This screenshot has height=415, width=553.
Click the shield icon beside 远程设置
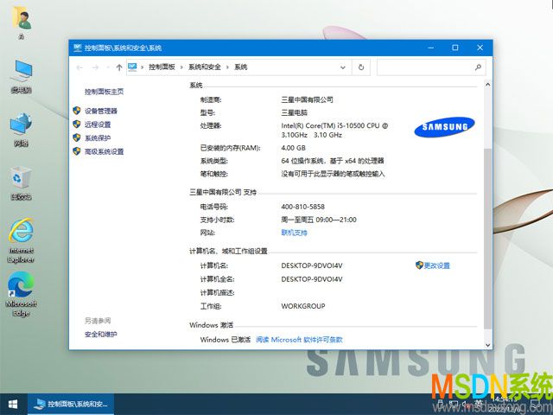pyautogui.click(x=77, y=124)
